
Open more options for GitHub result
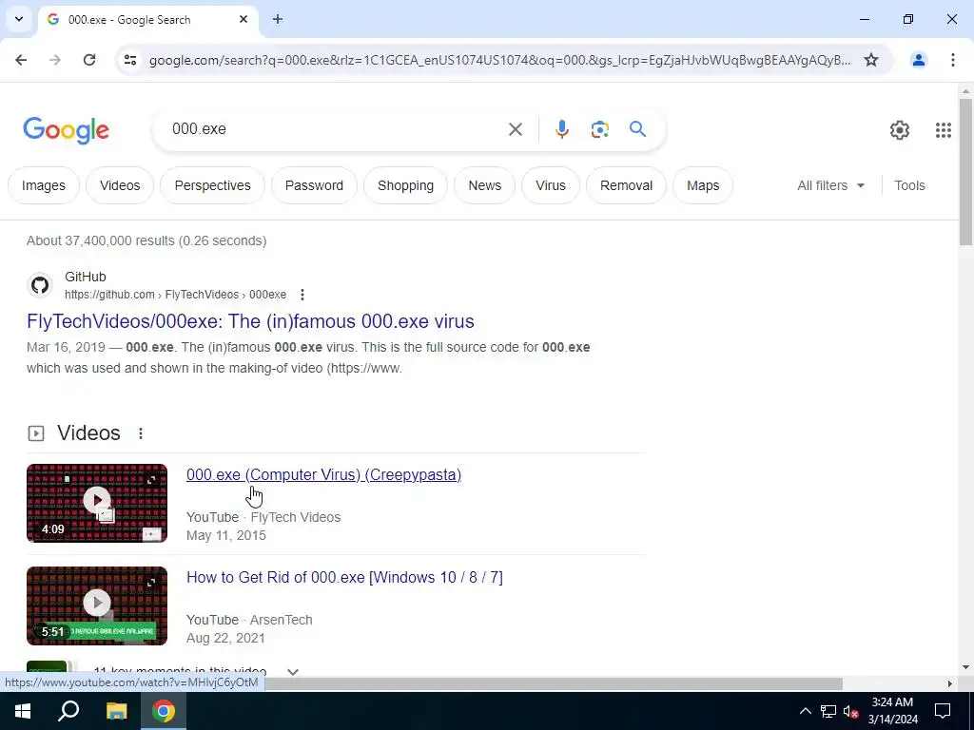pos(302,295)
